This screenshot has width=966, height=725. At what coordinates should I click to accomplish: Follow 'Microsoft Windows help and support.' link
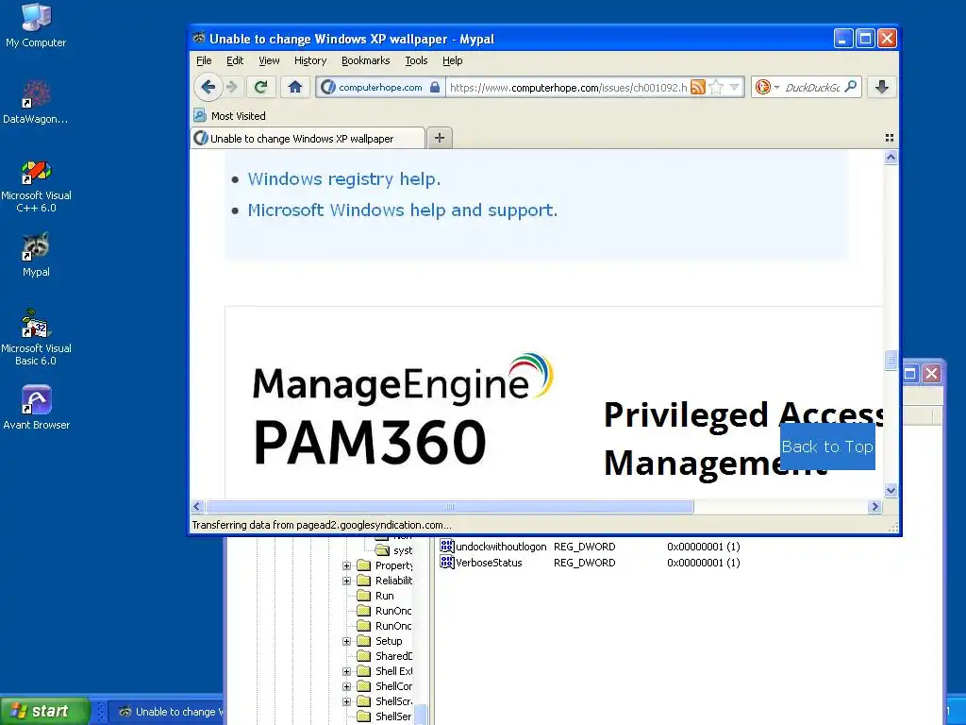coord(402,211)
